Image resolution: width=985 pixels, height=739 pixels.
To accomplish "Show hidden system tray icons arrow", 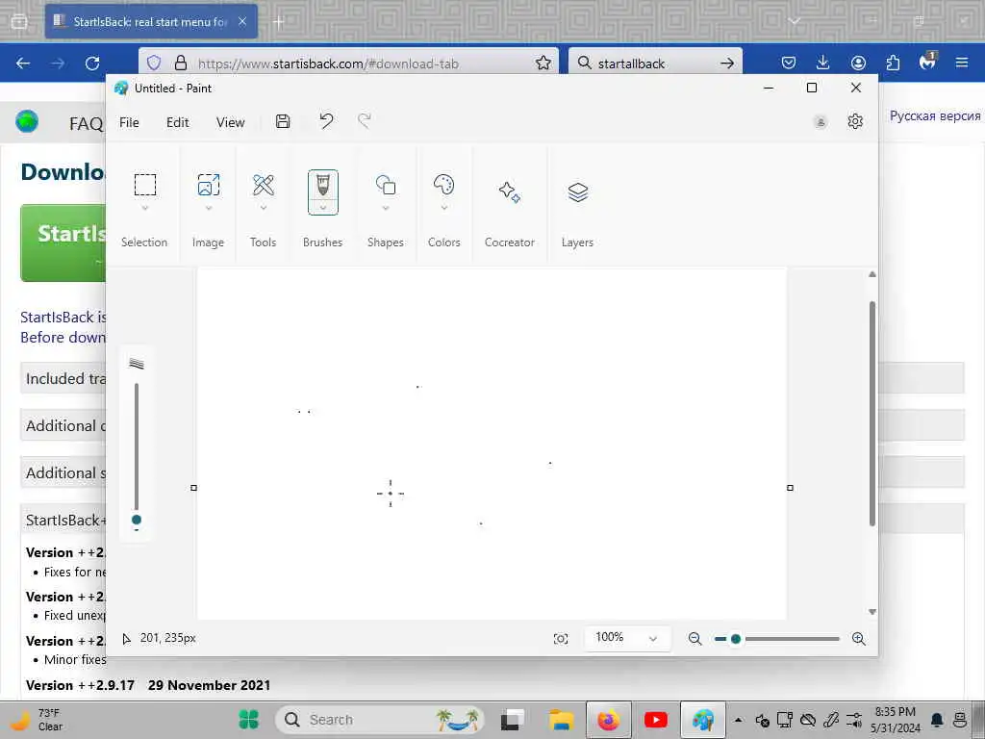I will [x=738, y=720].
